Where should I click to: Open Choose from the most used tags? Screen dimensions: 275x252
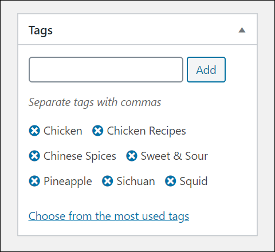click(x=109, y=216)
